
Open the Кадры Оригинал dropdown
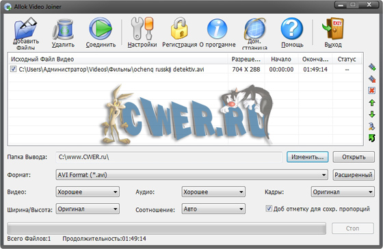coord(343,192)
